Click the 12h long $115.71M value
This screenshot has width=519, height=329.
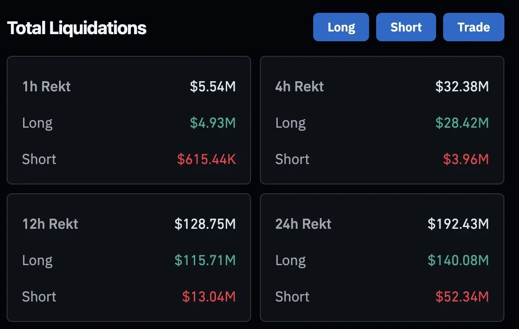click(x=205, y=260)
